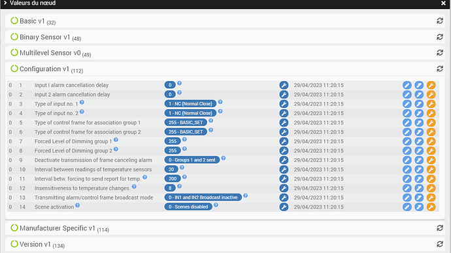Click dark blue wrench for Insensitiveness to temperature changes
The width and height of the screenshot is (451, 253).
click(x=284, y=188)
